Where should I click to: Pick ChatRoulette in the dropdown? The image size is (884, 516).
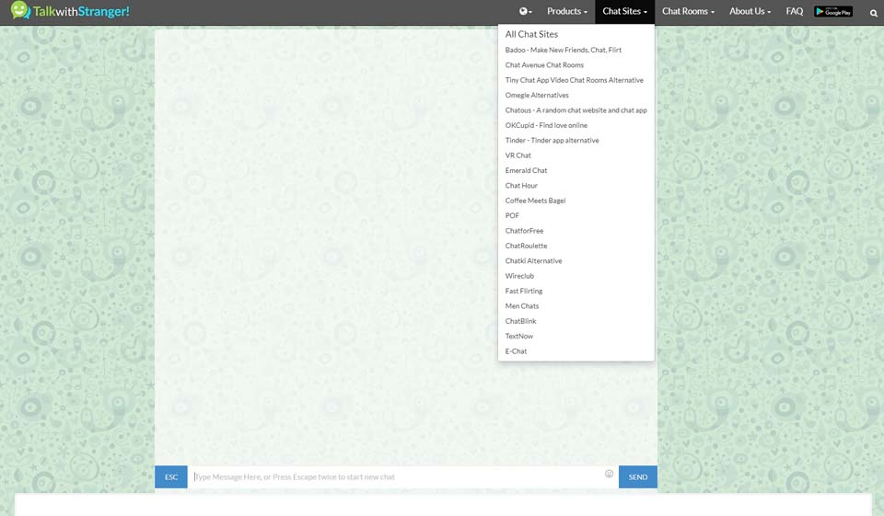coord(526,246)
